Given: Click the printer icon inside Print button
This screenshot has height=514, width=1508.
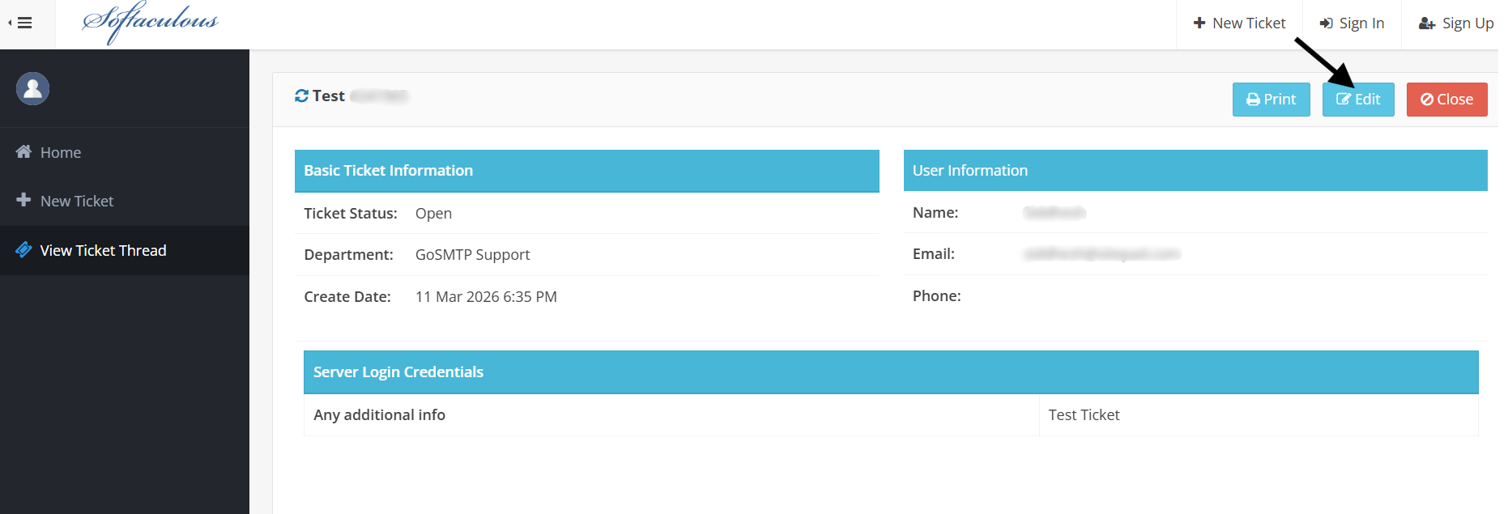Looking at the screenshot, I should point(1254,99).
